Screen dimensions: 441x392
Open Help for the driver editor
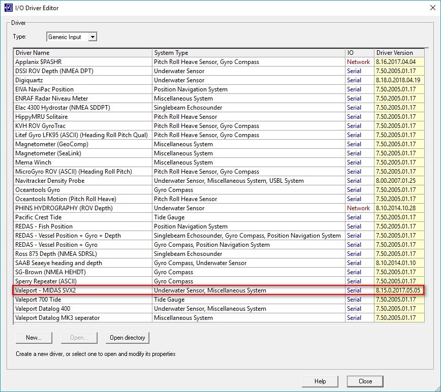320,381
